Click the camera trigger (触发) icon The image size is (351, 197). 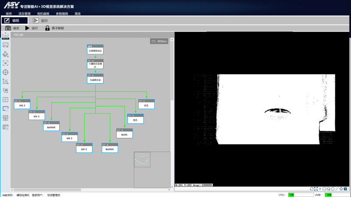[x=8, y=28]
